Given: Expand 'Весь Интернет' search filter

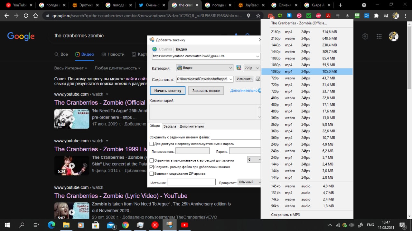Looking at the screenshot, I should tap(70, 68).
